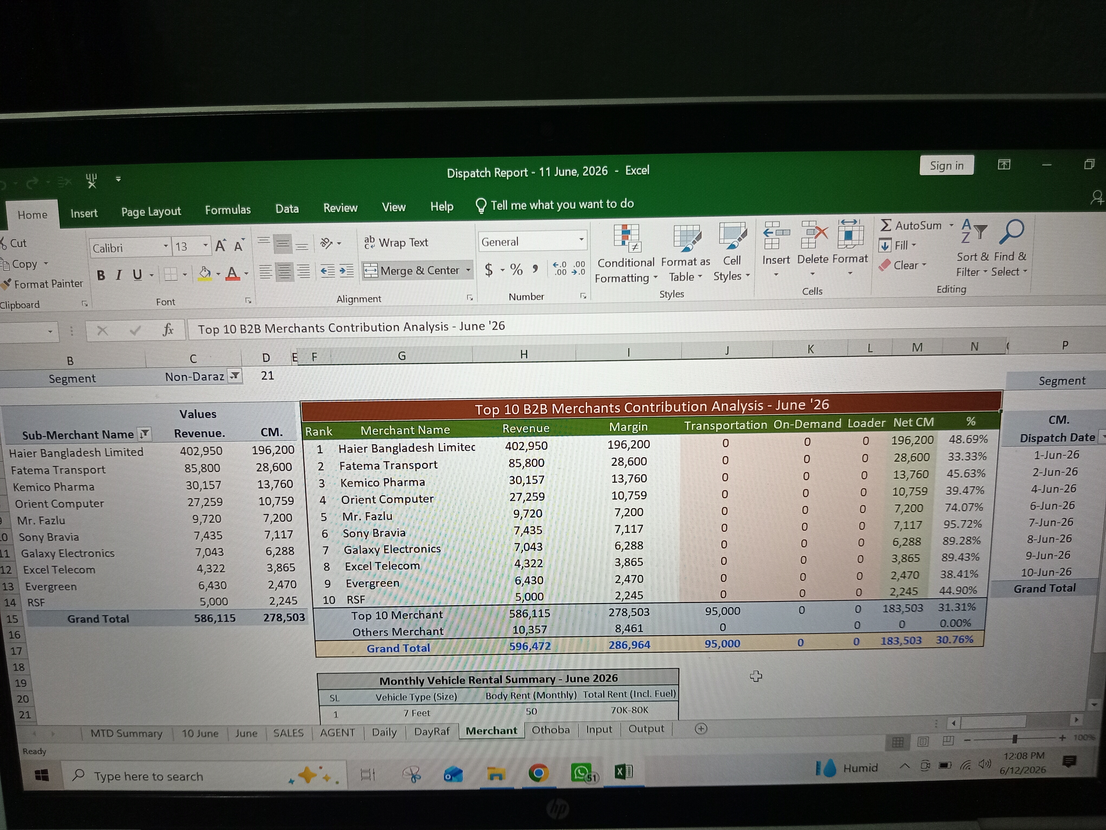
Task: Expand the Merge & Center dropdown arrow
Action: tap(468, 270)
